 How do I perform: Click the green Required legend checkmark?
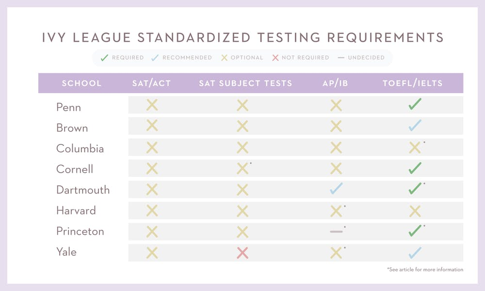click(x=104, y=58)
